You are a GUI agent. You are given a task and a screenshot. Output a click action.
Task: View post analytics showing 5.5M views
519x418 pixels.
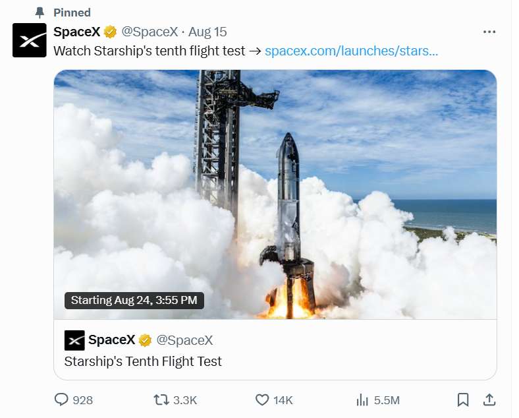pos(362,400)
